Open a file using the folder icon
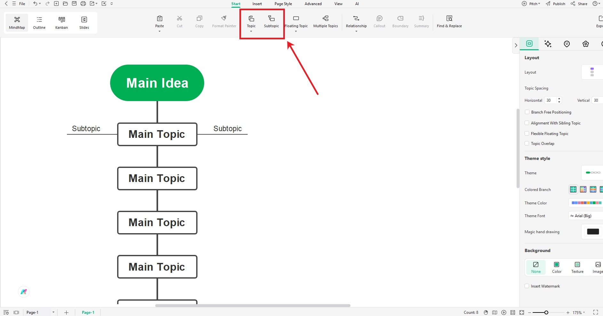This screenshot has height=316, width=603. (65, 4)
